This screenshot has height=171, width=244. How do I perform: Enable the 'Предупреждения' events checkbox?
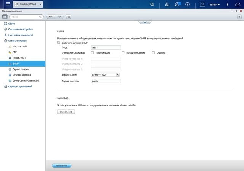(123, 53)
